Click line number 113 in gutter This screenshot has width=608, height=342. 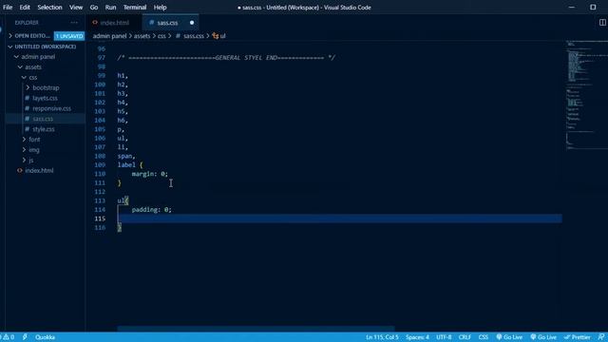[100, 200]
